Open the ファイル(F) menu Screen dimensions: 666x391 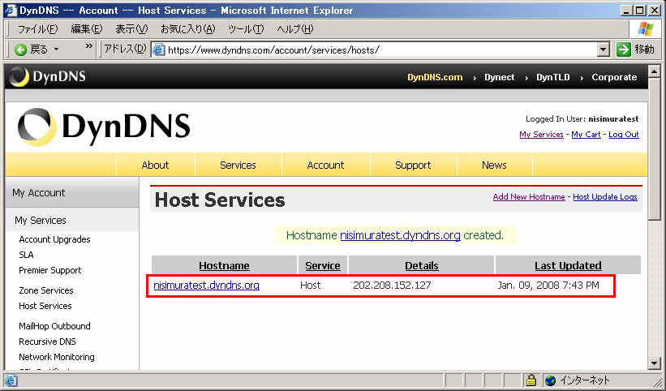[37, 29]
